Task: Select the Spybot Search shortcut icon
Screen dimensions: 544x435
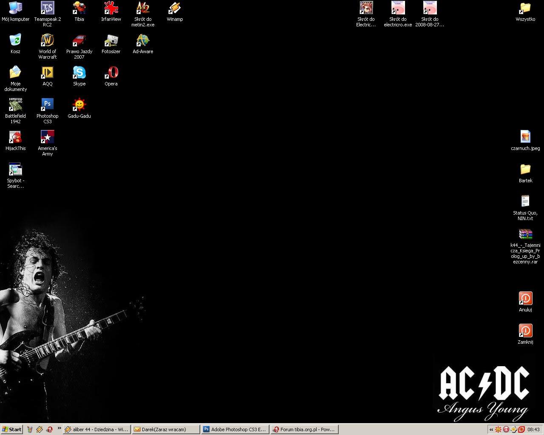Action: pyautogui.click(x=15, y=175)
